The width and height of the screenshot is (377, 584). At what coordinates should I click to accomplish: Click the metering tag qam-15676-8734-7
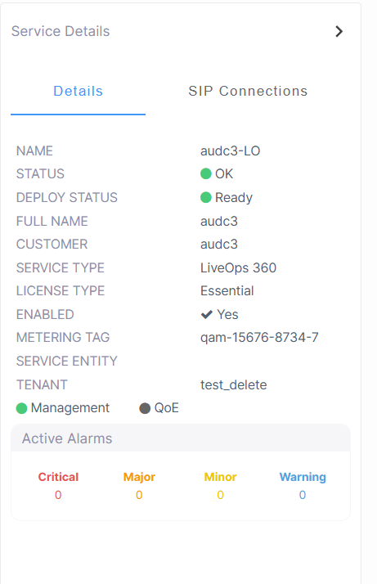click(259, 338)
